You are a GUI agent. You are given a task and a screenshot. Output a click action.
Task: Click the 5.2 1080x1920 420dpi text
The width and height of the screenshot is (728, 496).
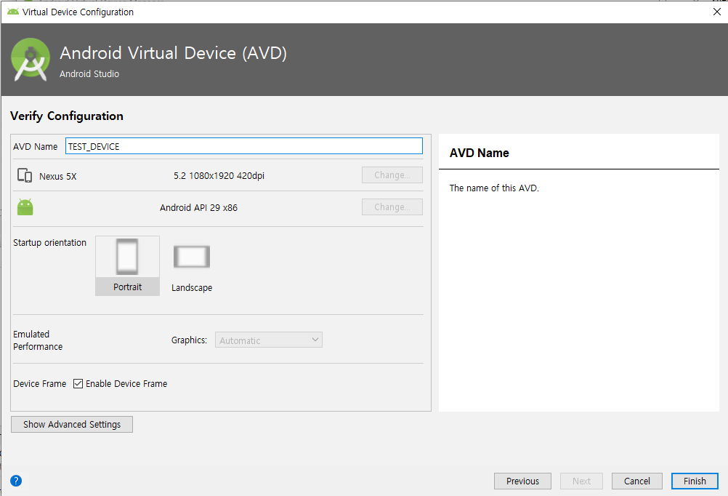click(219, 176)
